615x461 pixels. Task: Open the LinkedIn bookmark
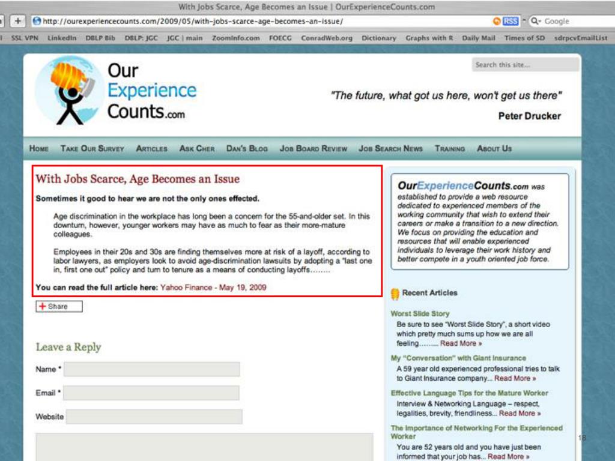(x=62, y=38)
